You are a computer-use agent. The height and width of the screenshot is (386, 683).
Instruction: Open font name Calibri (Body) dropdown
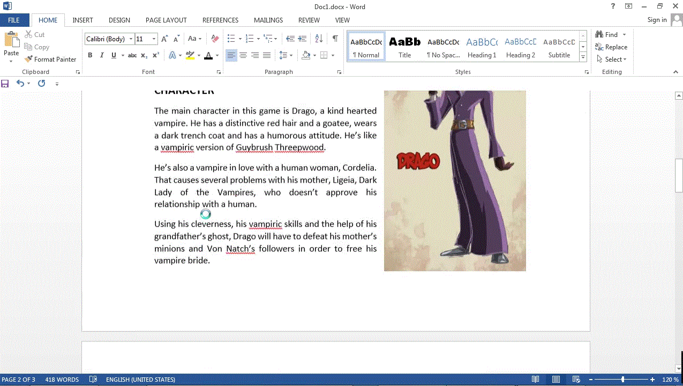tap(131, 39)
